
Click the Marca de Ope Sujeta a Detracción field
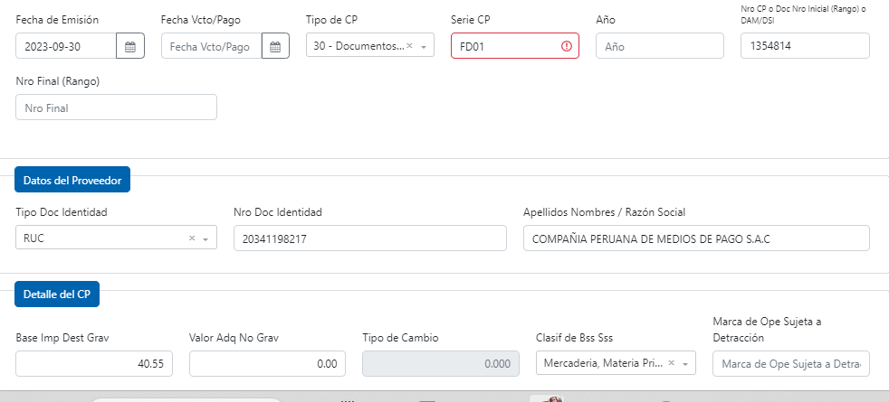click(790, 363)
